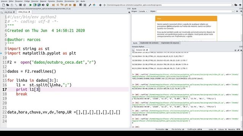Click line number 22 in gutter

click(5, 112)
